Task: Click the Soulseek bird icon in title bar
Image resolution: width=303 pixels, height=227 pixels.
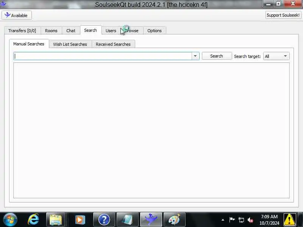Action: pos(3,4)
